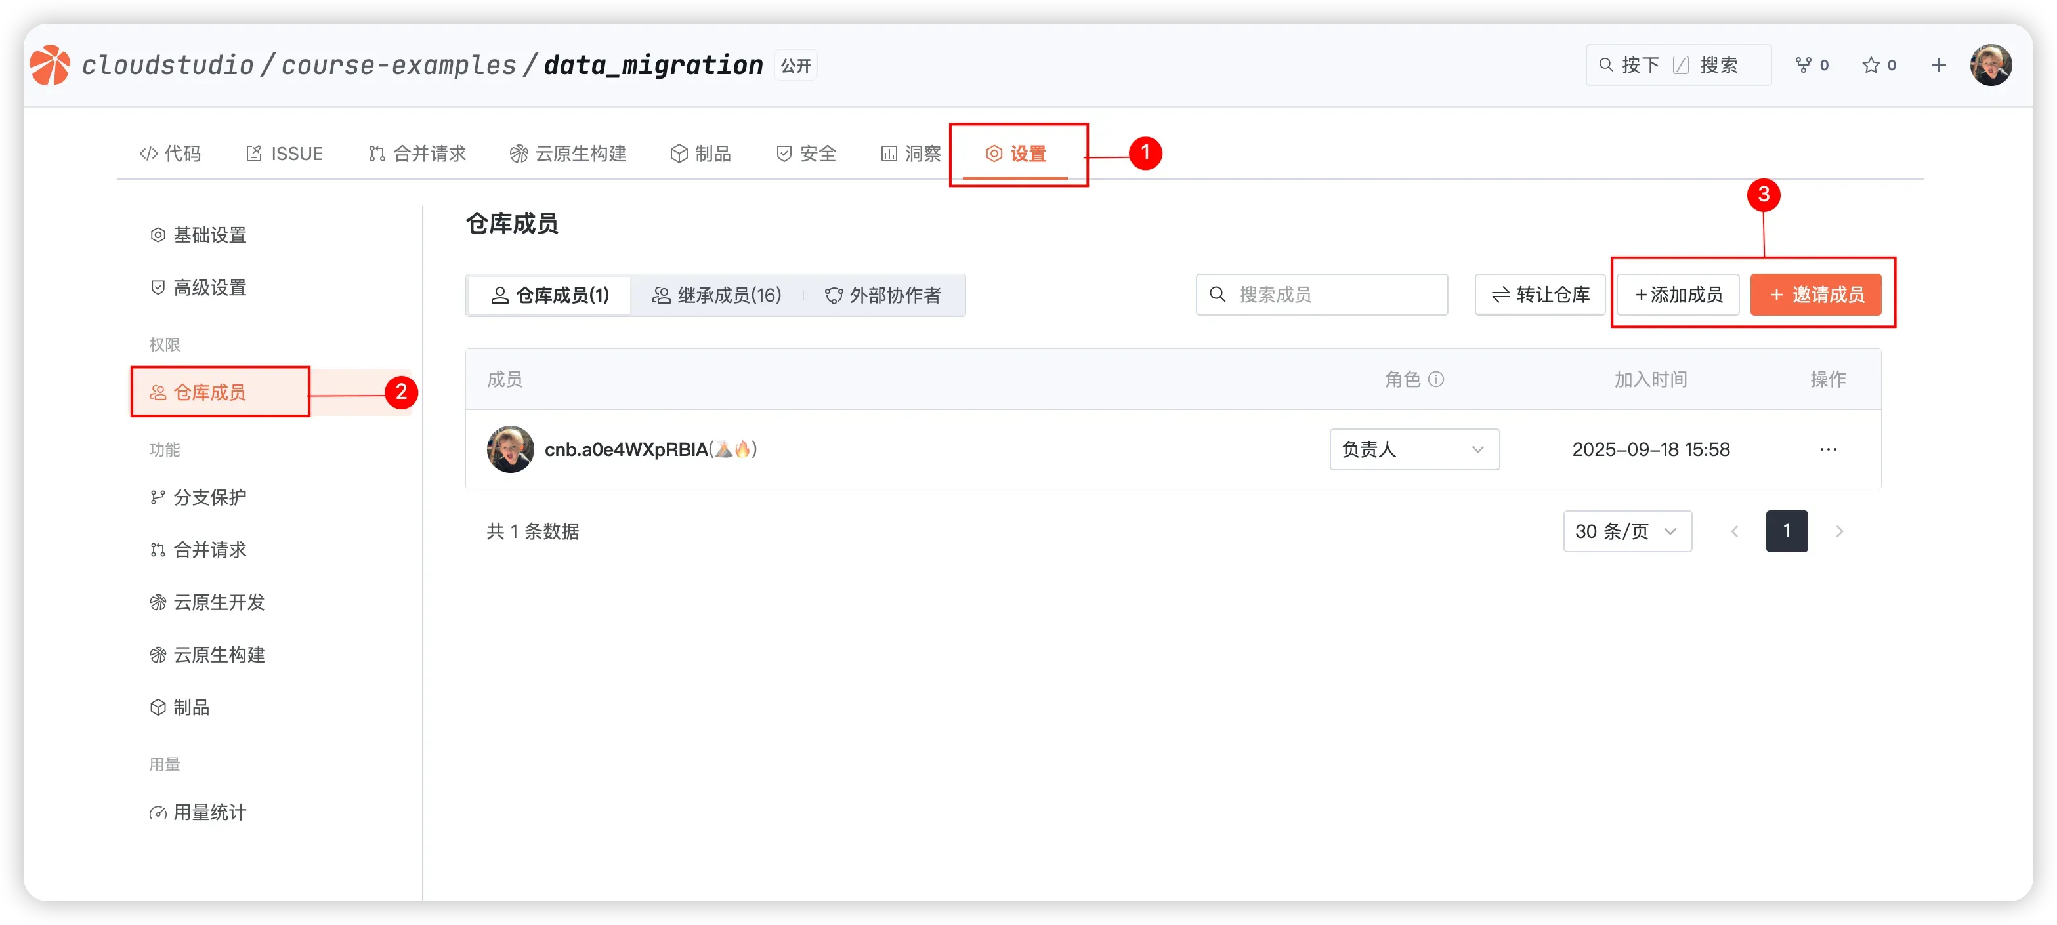Click the 添加成员 button
2057x925 pixels.
coord(1678,295)
